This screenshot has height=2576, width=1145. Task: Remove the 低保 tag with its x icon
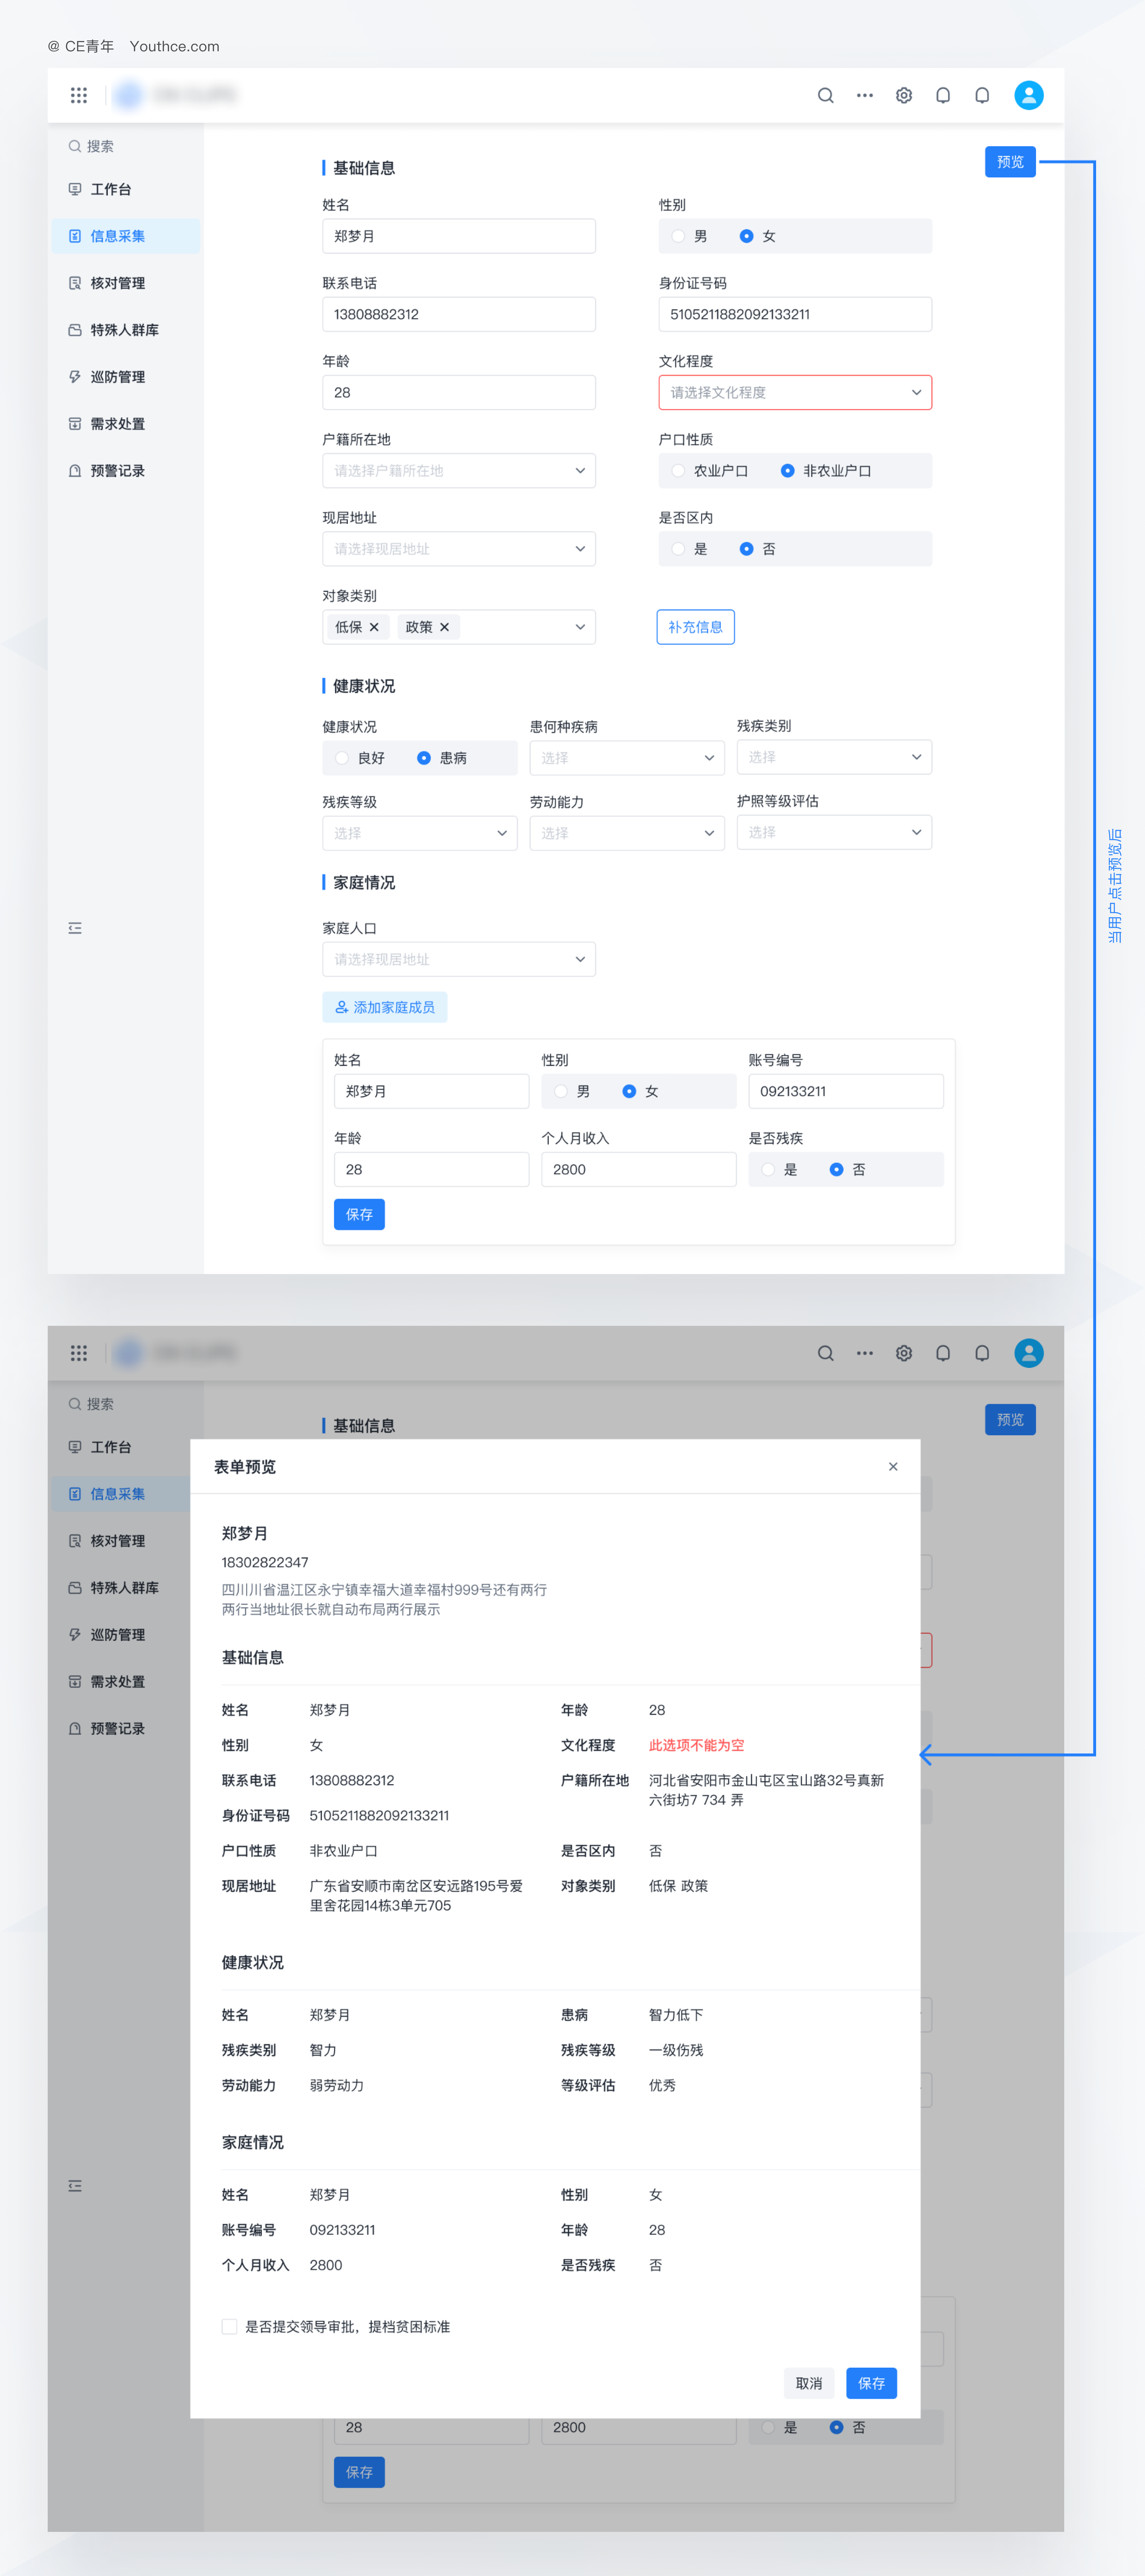[374, 627]
